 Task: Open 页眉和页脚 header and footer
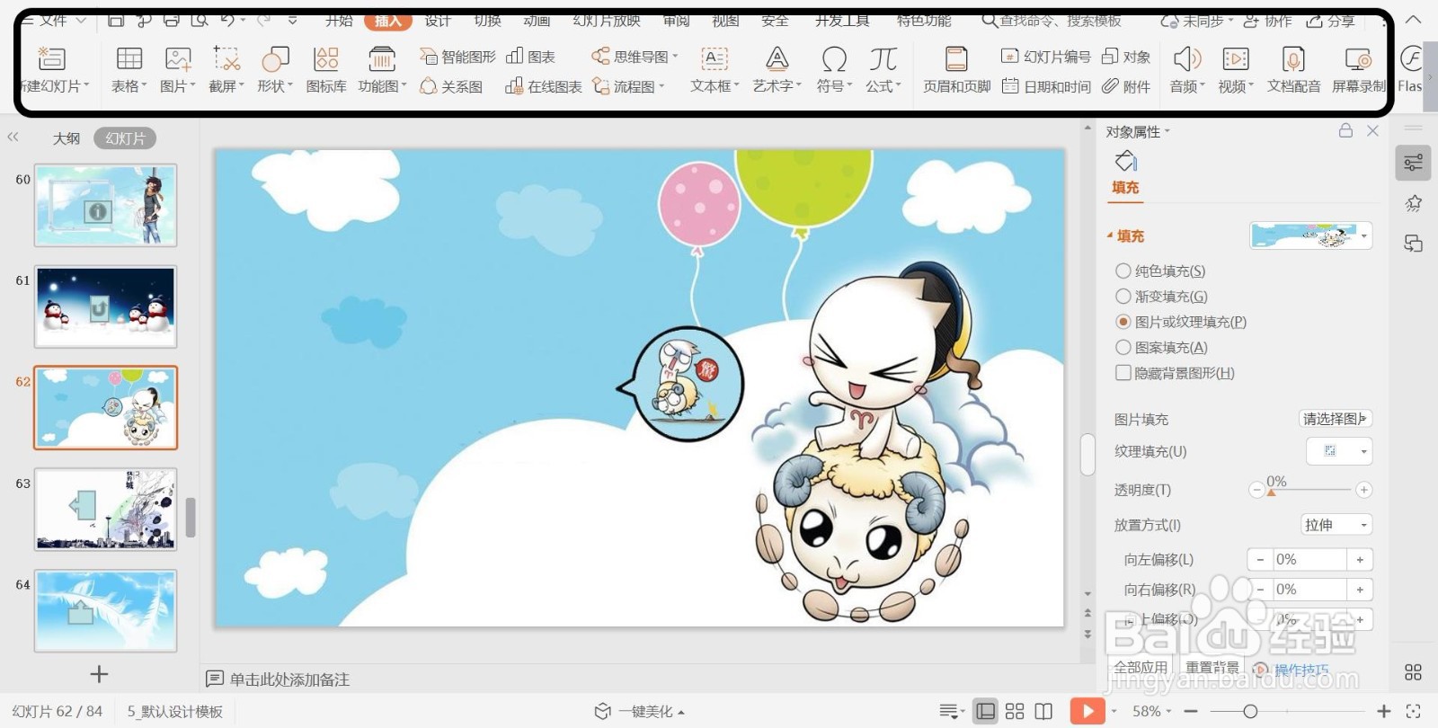[957, 69]
